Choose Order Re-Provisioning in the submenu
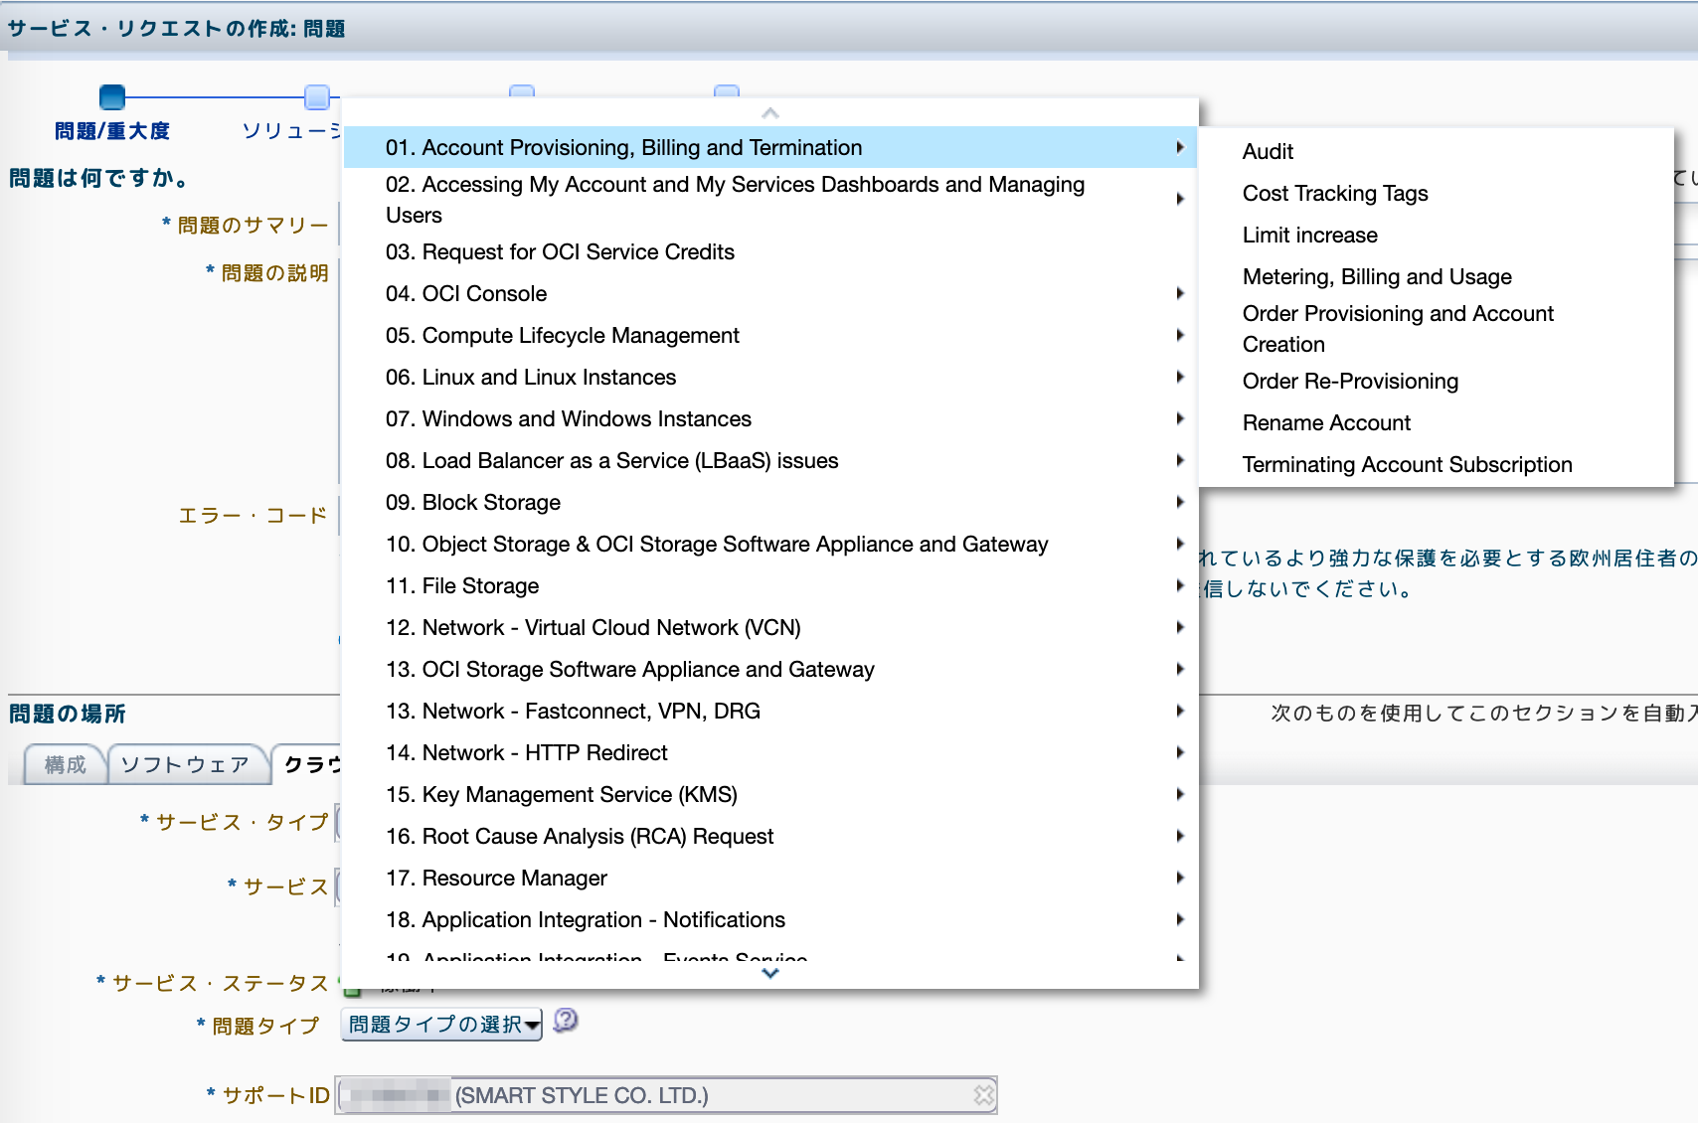Screen dimensions: 1698x1123 (x=1437, y=381)
